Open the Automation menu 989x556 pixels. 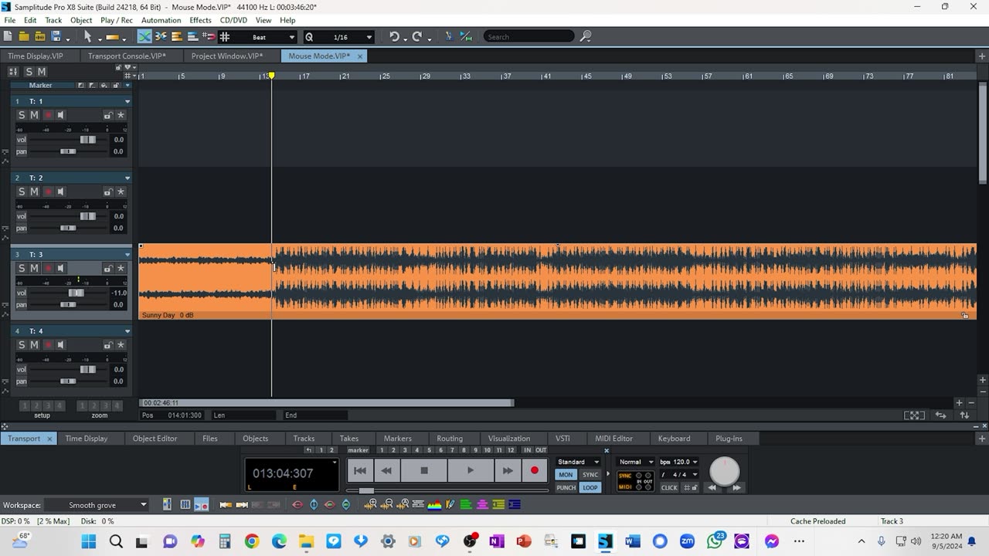tap(161, 20)
